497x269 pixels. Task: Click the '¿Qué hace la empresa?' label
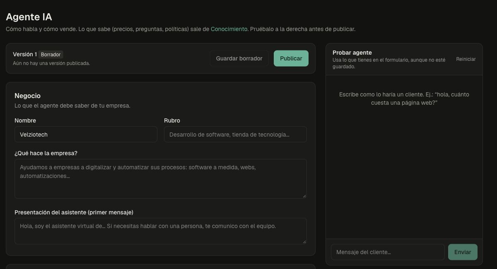click(46, 153)
